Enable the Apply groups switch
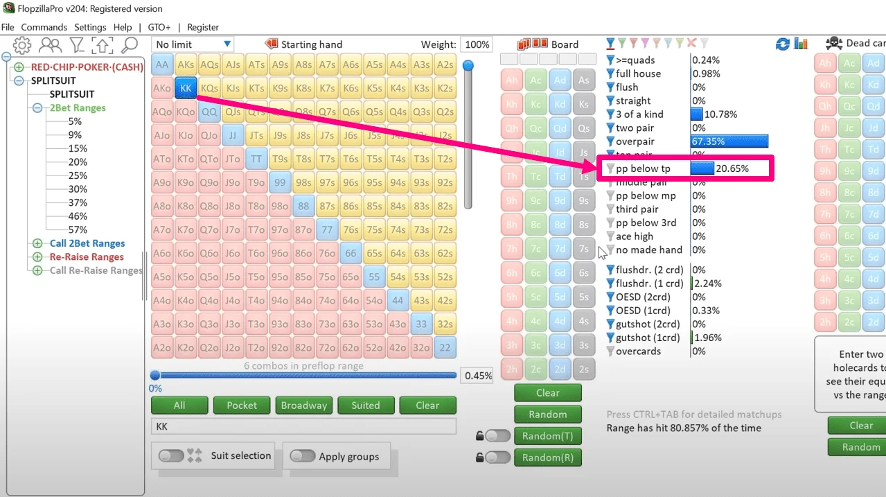Screen dimensions: 886x497 302,456
